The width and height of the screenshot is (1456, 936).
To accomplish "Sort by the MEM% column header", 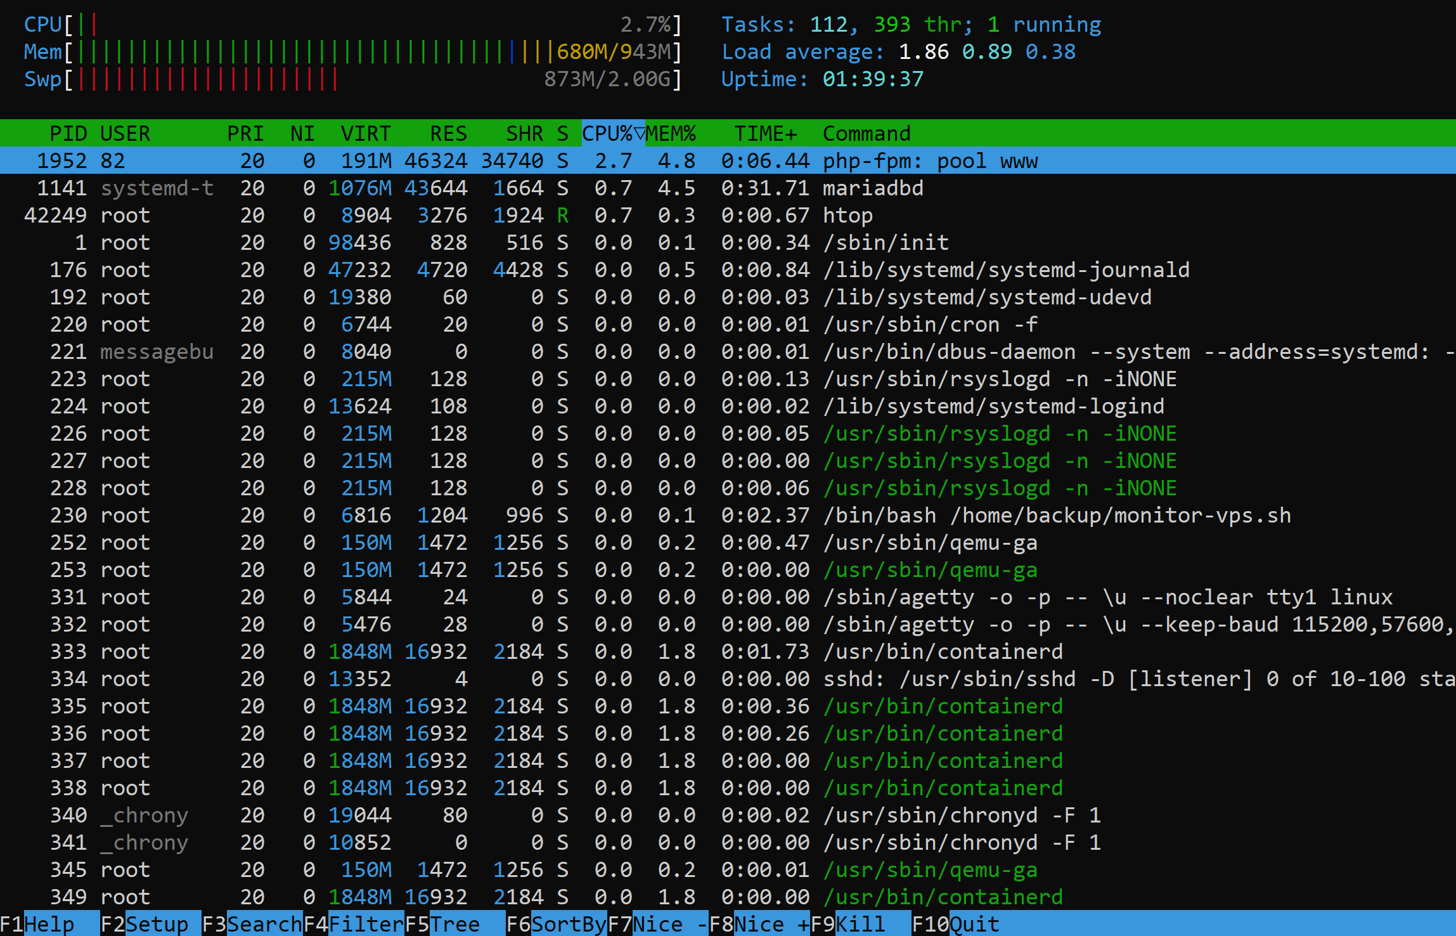I will pyautogui.click(x=671, y=133).
